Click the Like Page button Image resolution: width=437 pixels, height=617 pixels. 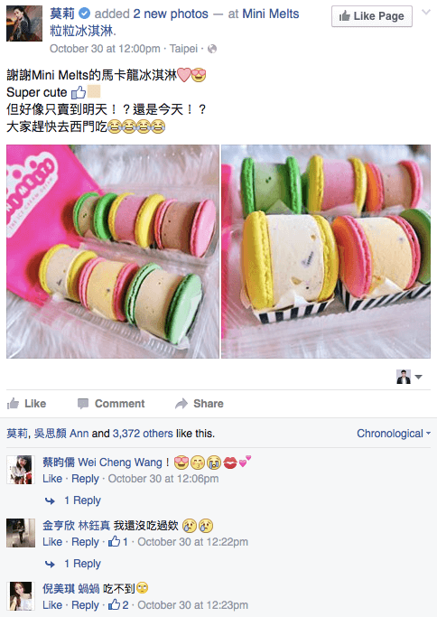(x=372, y=16)
